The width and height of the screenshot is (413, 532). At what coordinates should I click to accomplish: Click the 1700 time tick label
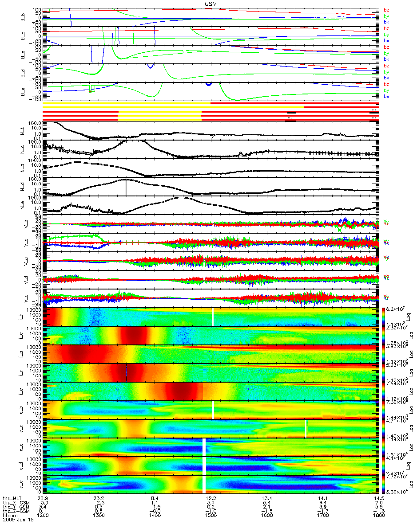click(322, 516)
